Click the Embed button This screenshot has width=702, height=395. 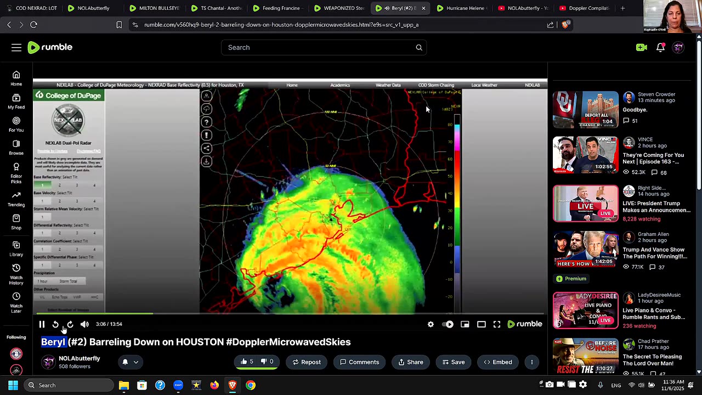coord(498,362)
